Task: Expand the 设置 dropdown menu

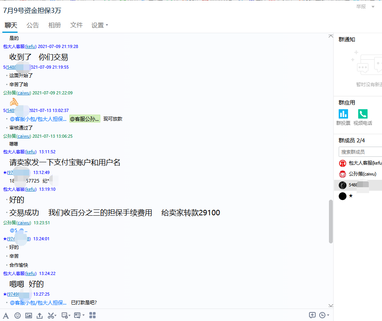Action: [99, 25]
